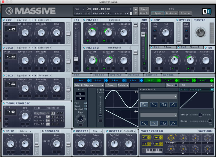Open the FX1 C Tube tab
This screenshot has height=157, width=216.
point(163,47)
